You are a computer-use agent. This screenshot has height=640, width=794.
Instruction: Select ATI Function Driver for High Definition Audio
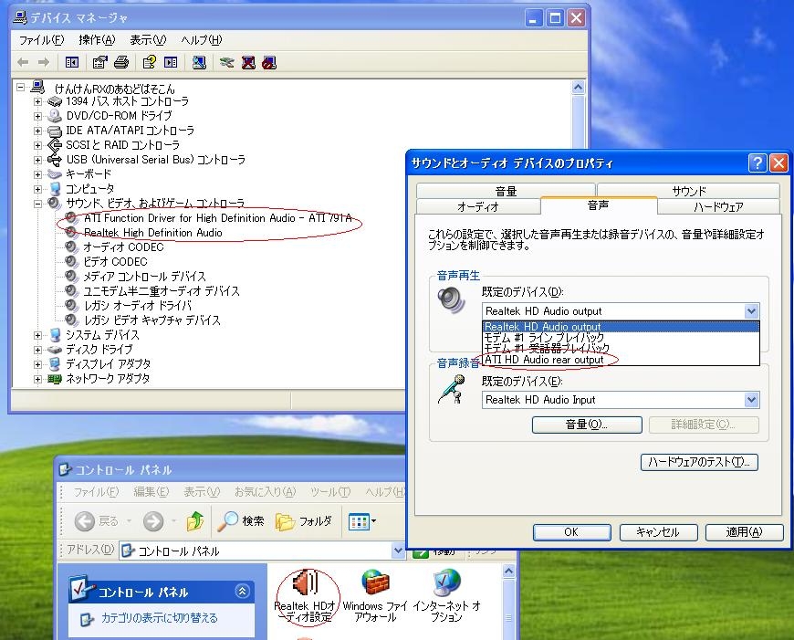218,218
